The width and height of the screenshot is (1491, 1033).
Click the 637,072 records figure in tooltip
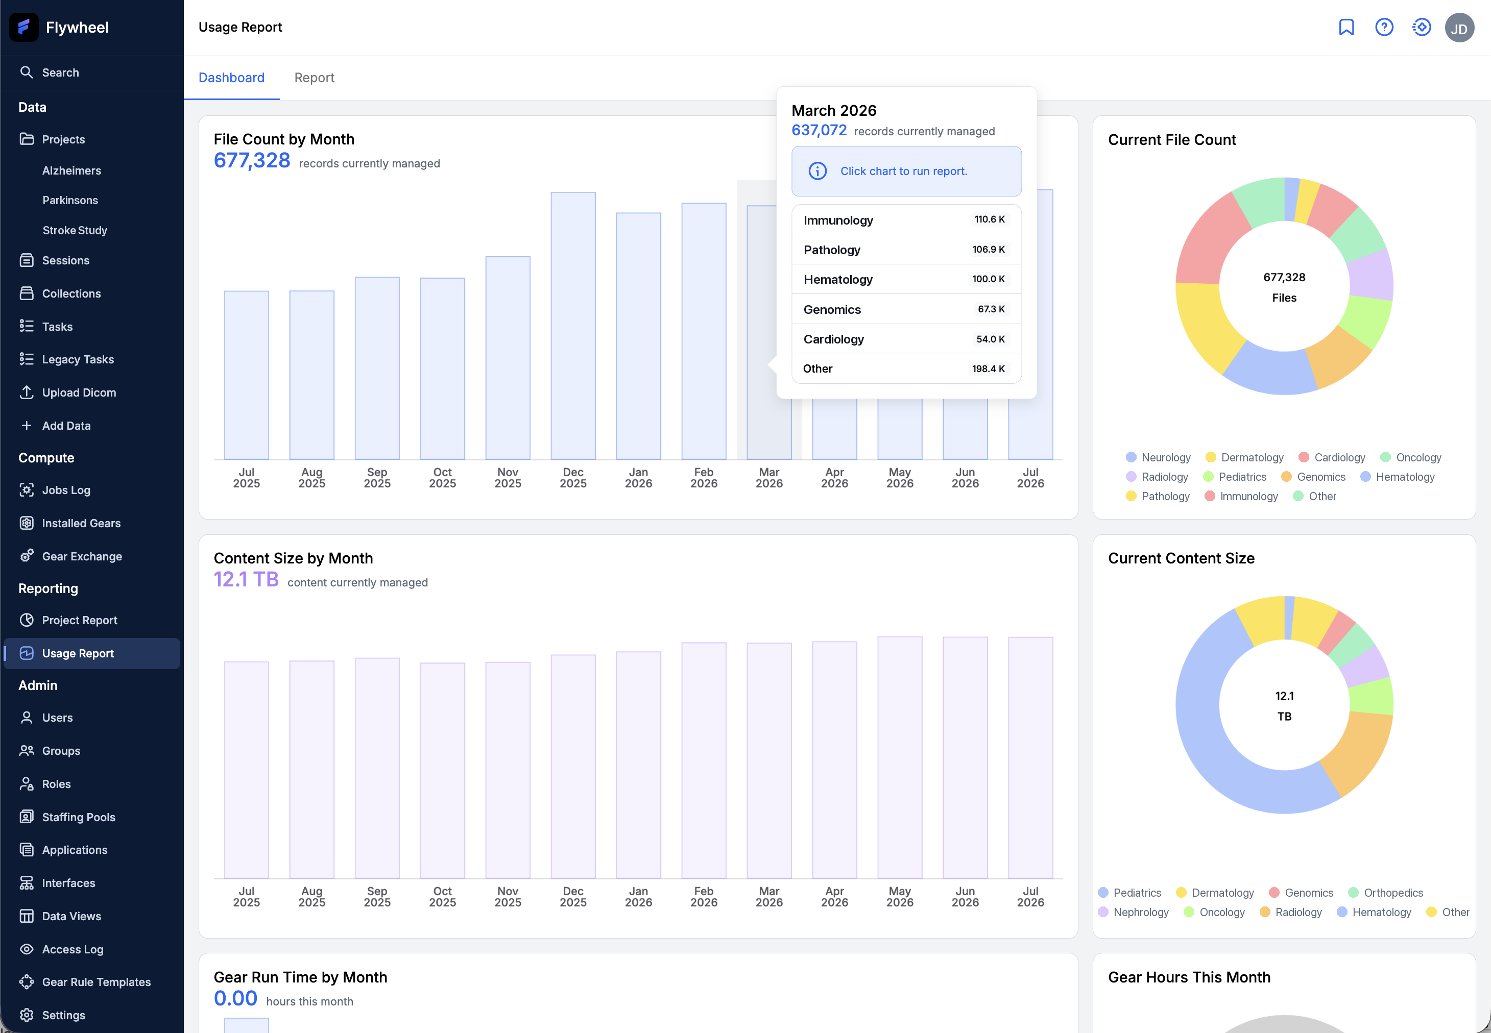[x=819, y=130]
